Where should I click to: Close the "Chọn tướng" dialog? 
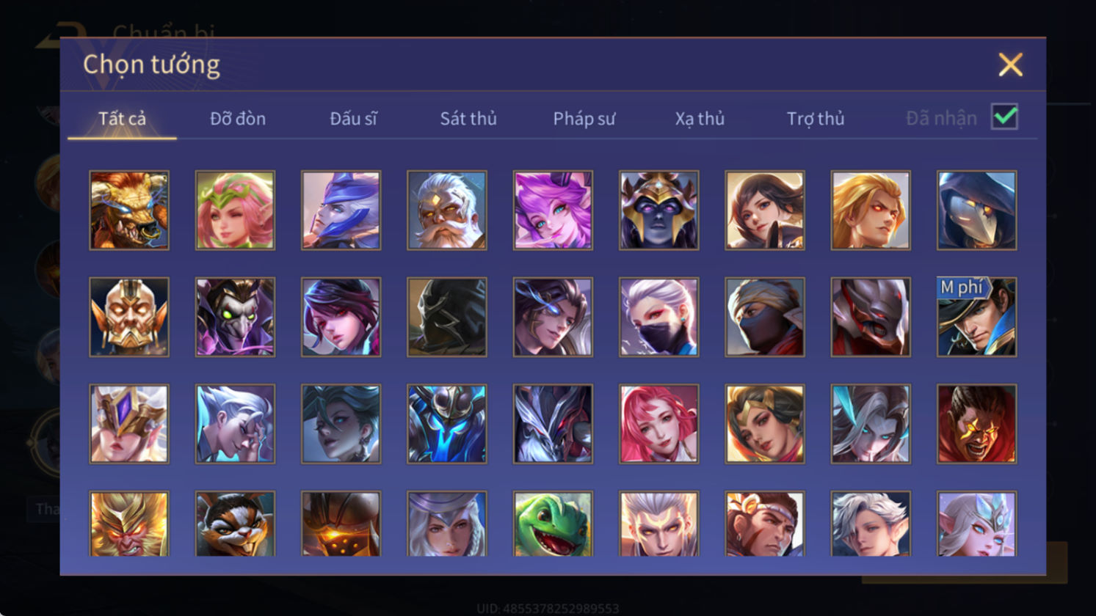(1011, 65)
